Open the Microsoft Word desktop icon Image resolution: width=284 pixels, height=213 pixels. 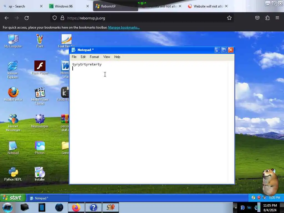click(65, 70)
